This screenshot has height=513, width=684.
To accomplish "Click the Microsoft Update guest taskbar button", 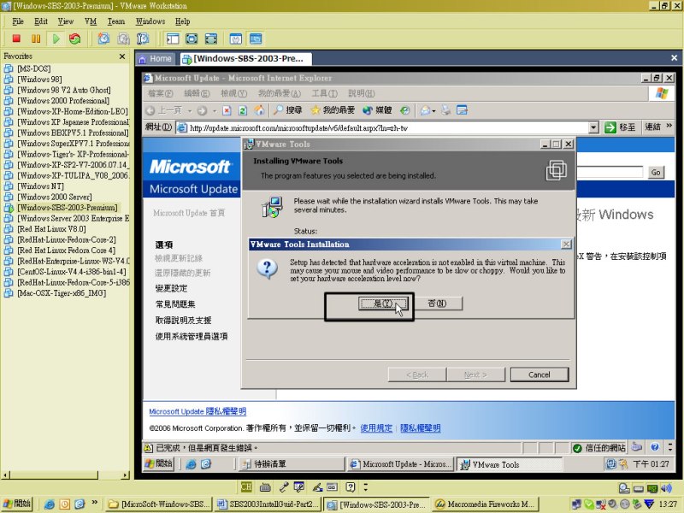I will [400, 464].
